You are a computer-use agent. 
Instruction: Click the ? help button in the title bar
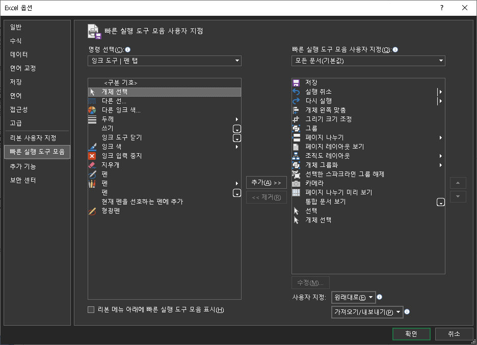tap(442, 8)
